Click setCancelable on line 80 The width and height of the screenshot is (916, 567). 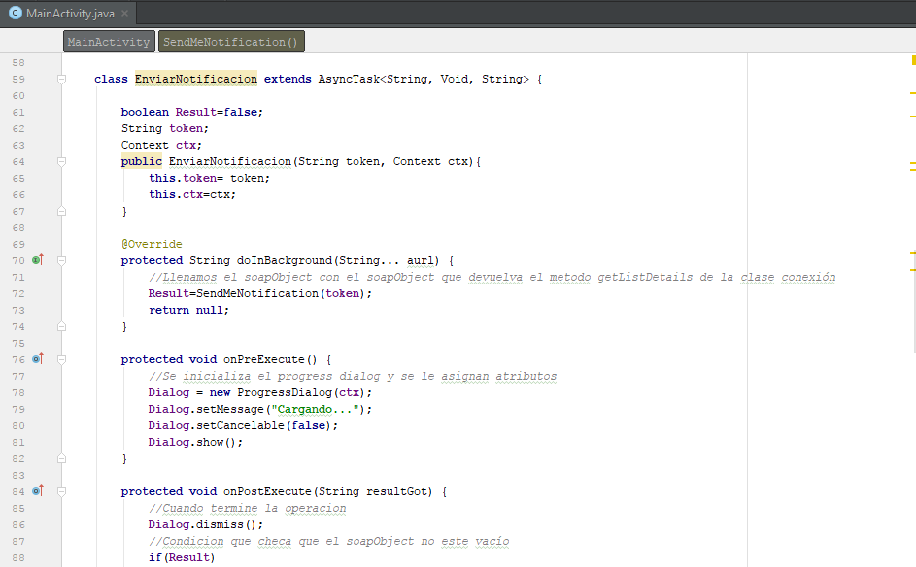pyautogui.click(x=240, y=425)
